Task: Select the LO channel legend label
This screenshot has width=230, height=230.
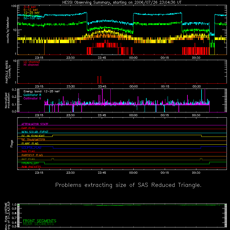Action: click(32, 62)
